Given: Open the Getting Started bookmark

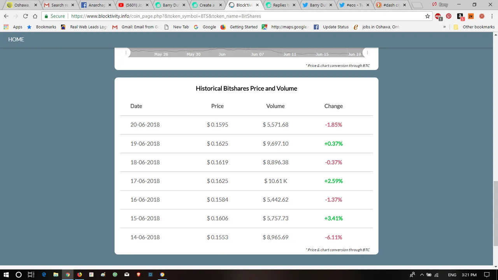Looking at the screenshot, I should (x=239, y=27).
